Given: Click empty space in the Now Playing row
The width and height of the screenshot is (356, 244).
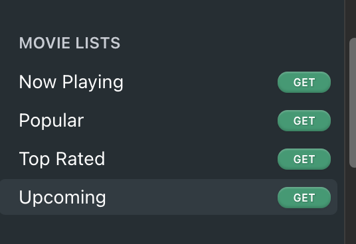Looking at the screenshot, I should pyautogui.click(x=200, y=82).
